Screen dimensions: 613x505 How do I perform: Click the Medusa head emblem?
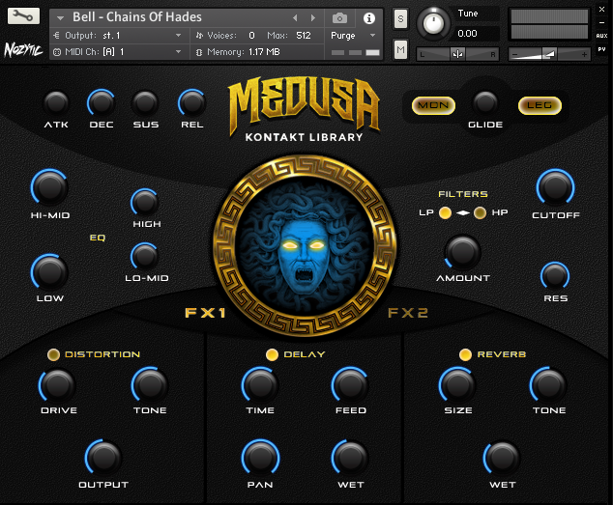pyautogui.click(x=305, y=245)
